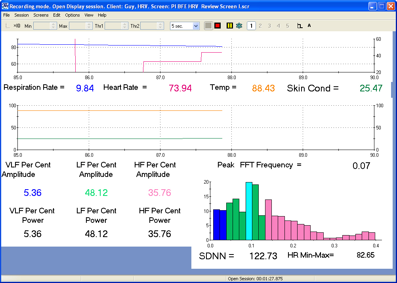Switch to screen page 2
The width and height of the screenshot is (397, 283).
click(260, 26)
